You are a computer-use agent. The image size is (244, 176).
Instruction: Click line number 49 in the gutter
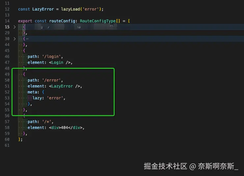coord(7,74)
